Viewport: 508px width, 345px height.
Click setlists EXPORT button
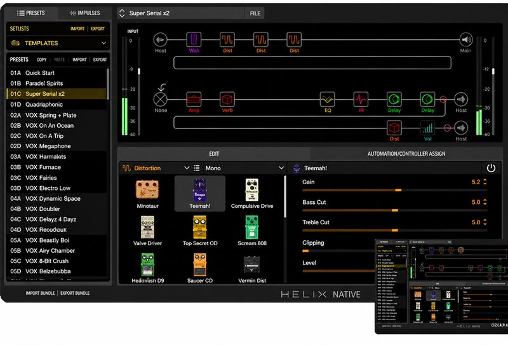coord(98,29)
